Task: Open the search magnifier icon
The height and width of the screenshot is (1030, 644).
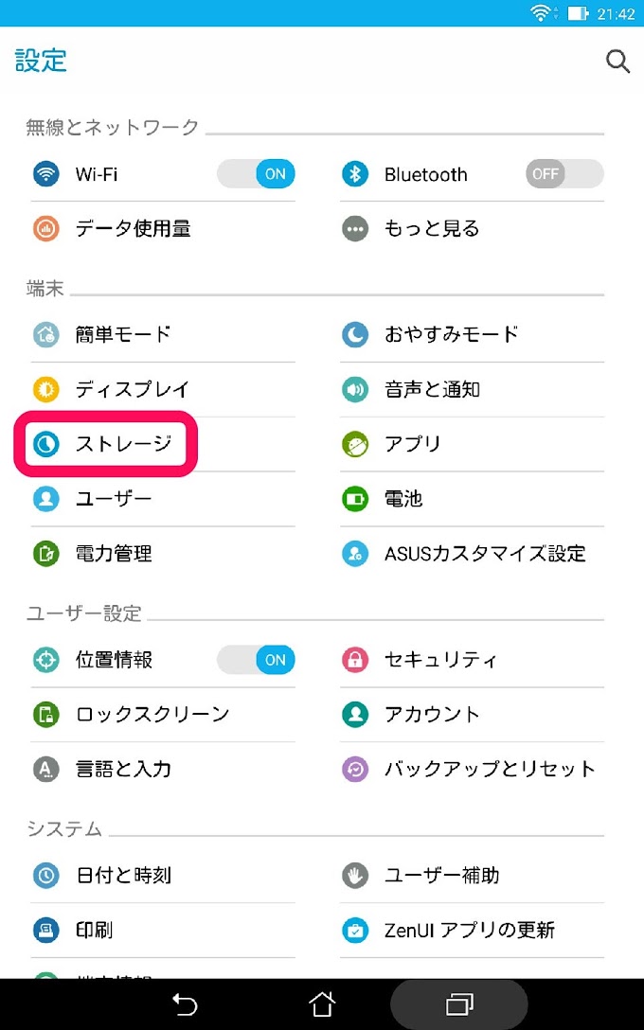Action: 617,62
